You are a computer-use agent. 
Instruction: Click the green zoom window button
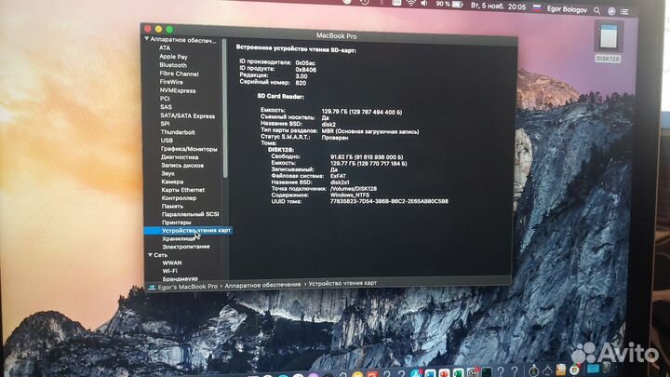click(169, 29)
